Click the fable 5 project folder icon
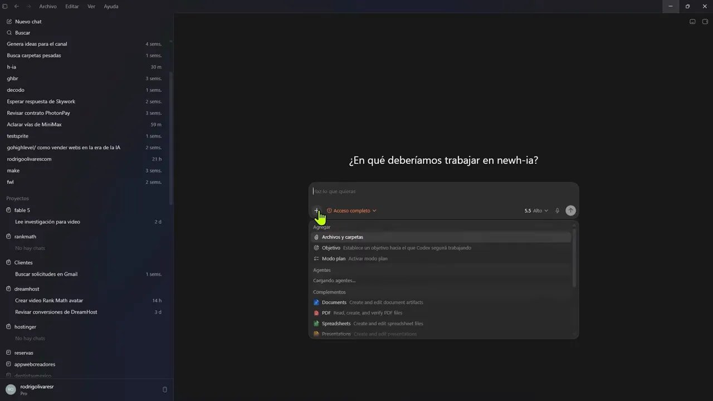The height and width of the screenshot is (401, 713). pyautogui.click(x=8, y=210)
